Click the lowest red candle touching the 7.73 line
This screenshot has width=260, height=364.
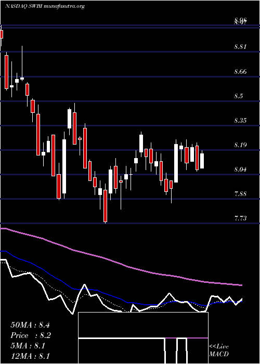106,206
